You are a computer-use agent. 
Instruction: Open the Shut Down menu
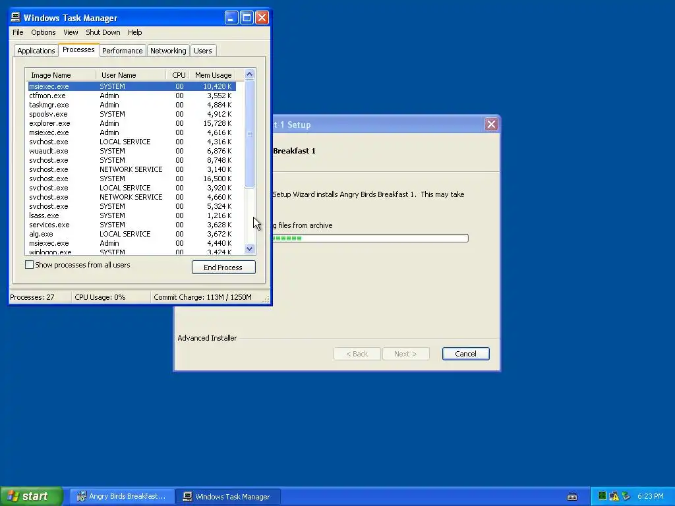coord(103,32)
